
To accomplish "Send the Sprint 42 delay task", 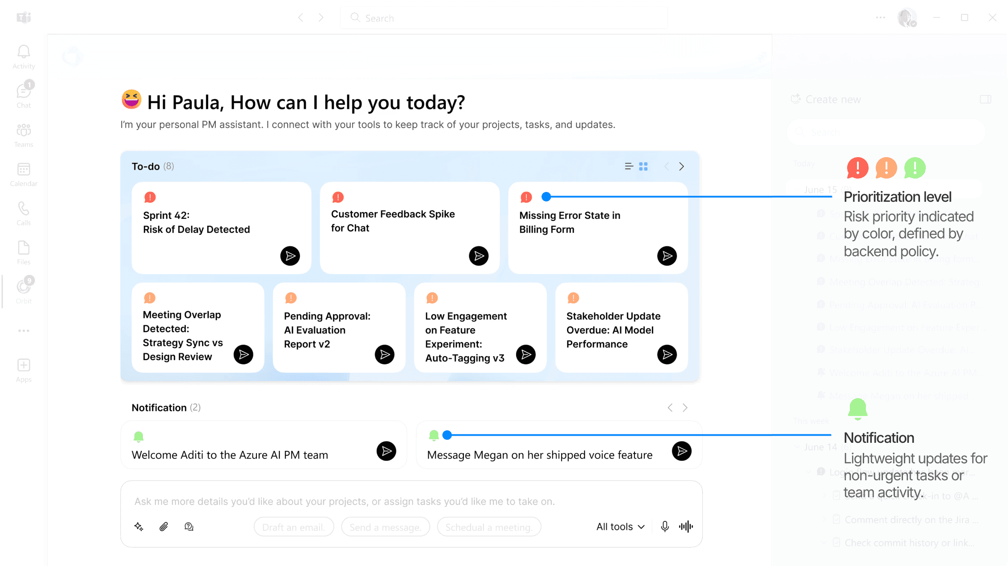I will pos(290,256).
